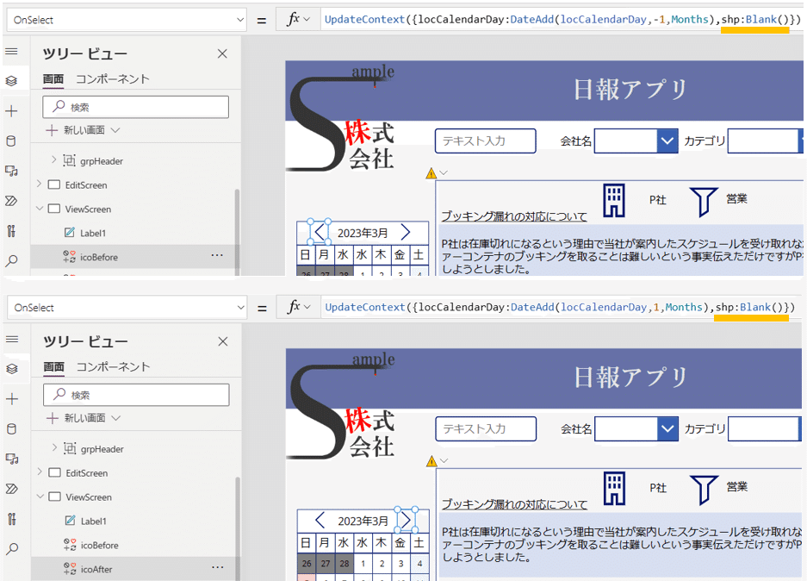Open the Data cylinder icon in upper sidebar
The width and height of the screenshot is (807, 581).
click(11, 141)
